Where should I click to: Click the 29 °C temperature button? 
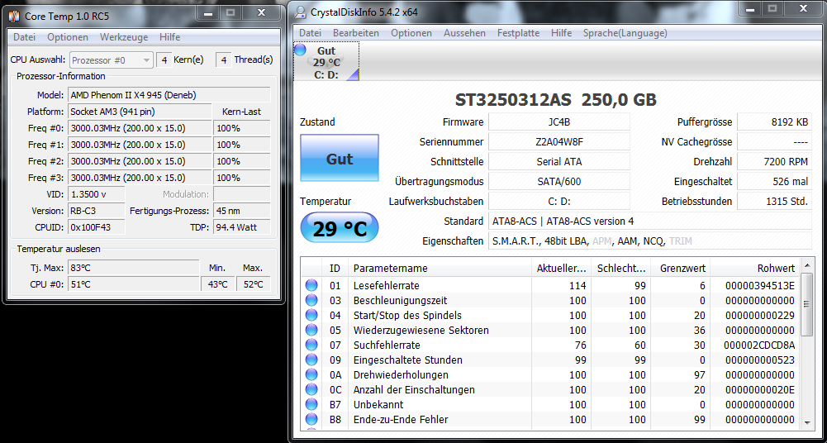[x=340, y=228]
